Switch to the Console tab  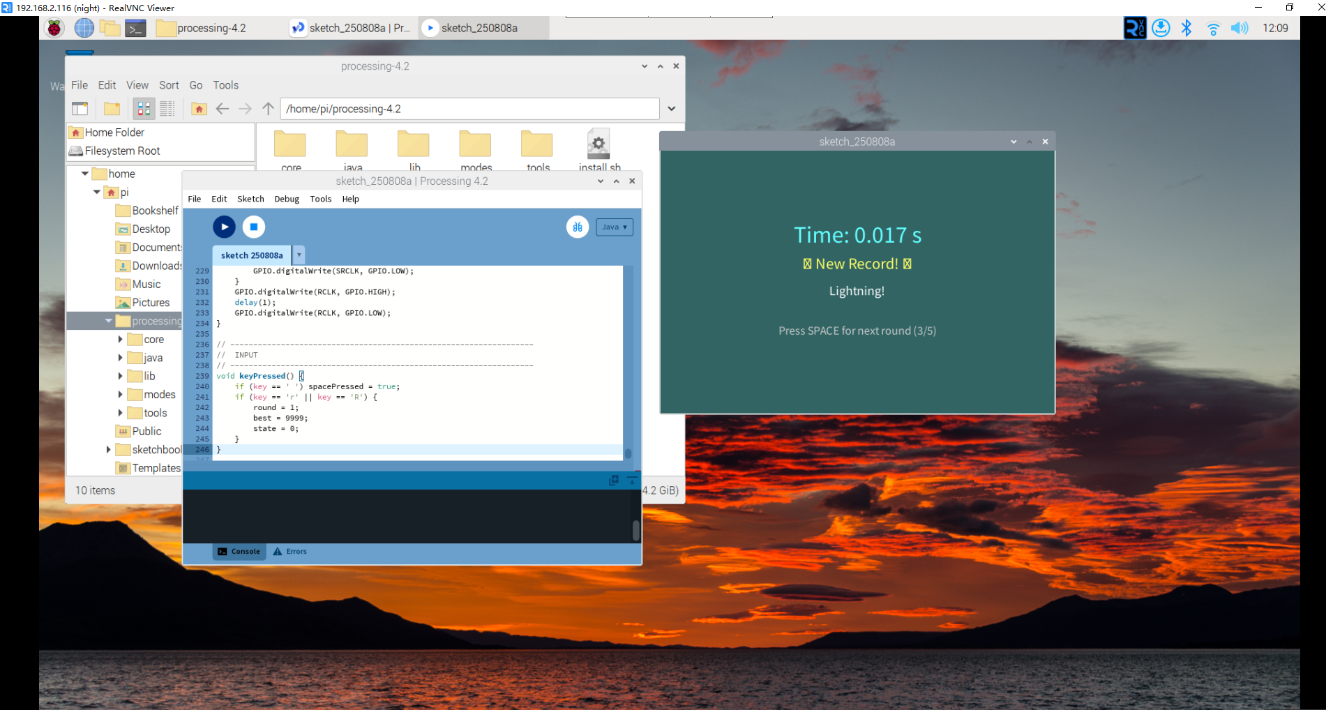pos(239,551)
